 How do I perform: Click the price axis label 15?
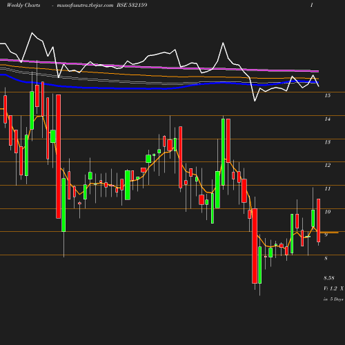[328, 95]
